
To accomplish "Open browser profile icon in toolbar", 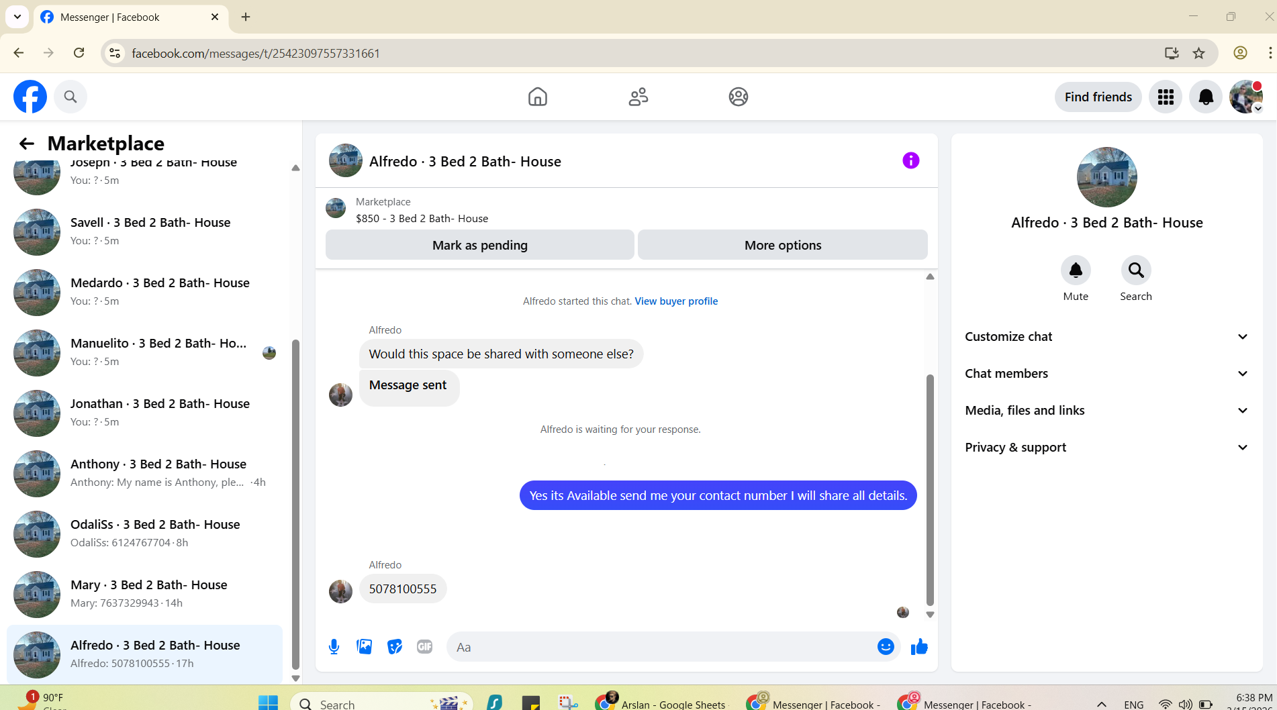I will coord(1240,53).
